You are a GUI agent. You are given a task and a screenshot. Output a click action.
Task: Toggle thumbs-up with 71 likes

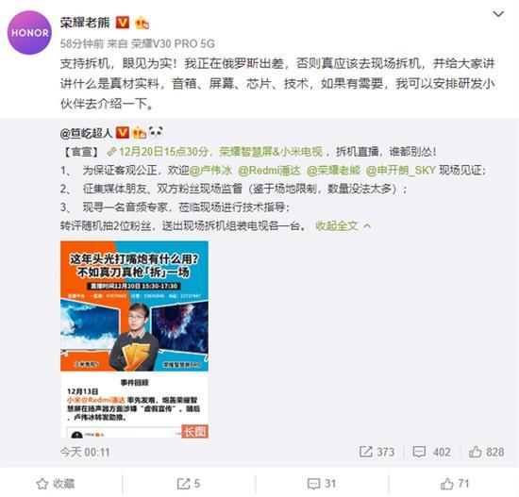click(455, 484)
